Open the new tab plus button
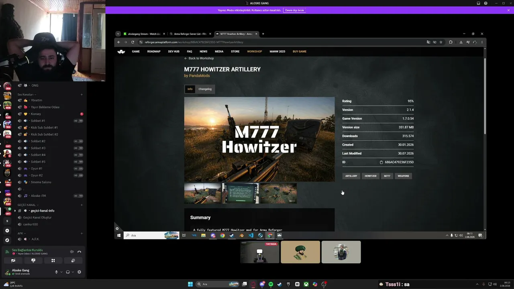The height and width of the screenshot is (289, 514). click(263, 34)
